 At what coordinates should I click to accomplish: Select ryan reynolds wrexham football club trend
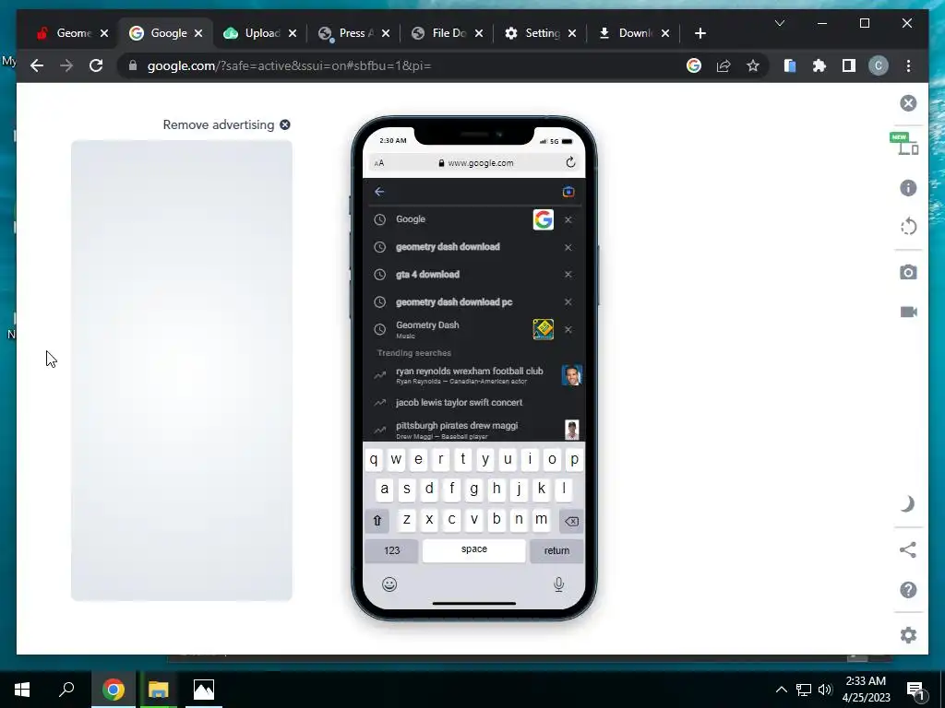point(473,375)
